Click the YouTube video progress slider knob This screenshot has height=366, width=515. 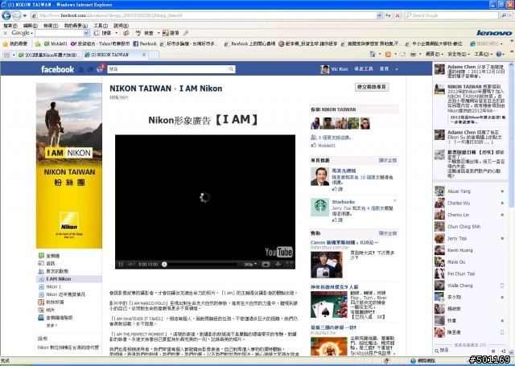(x=164, y=264)
